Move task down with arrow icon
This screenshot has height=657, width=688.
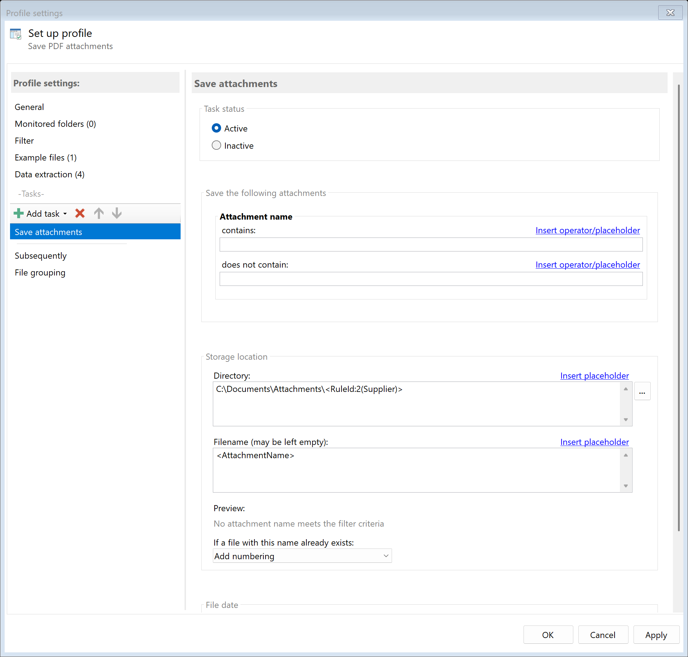click(117, 214)
